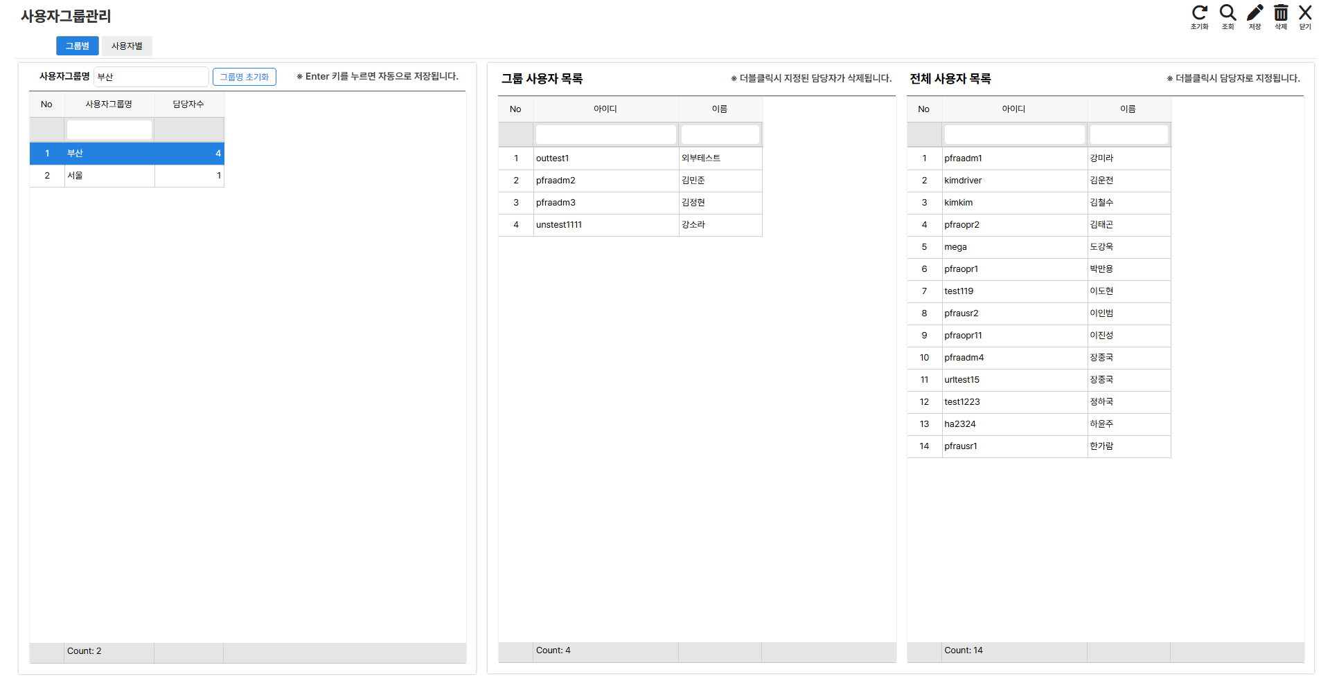
Task: Click 이름 filter box in 전체 사용자 목록
Action: point(1129,134)
